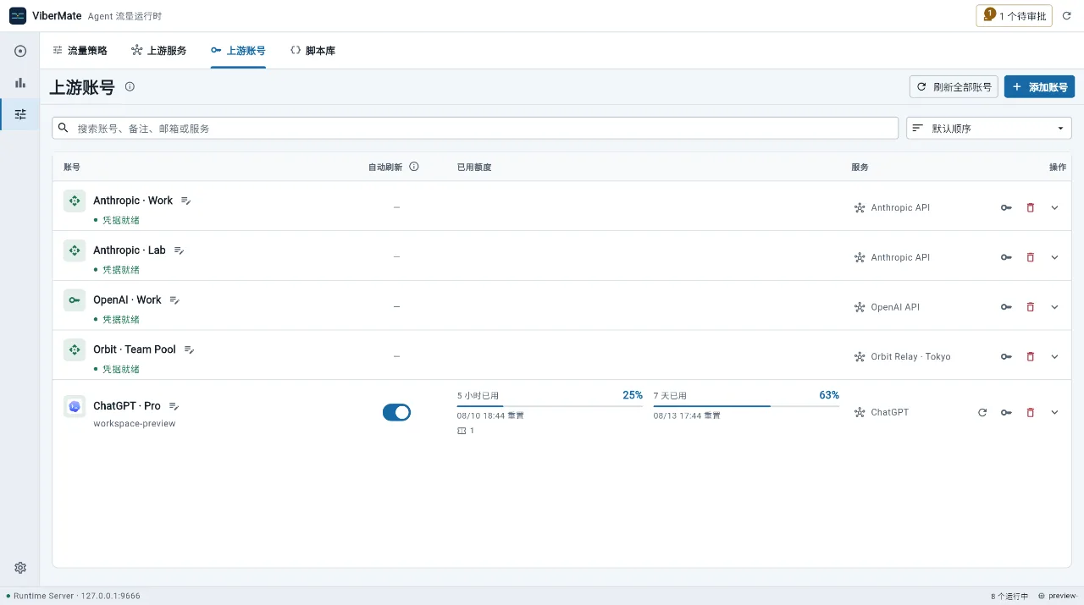Click the 刷新全部账号 button
Image resolution: width=1084 pixels, height=605 pixels.
pos(954,86)
